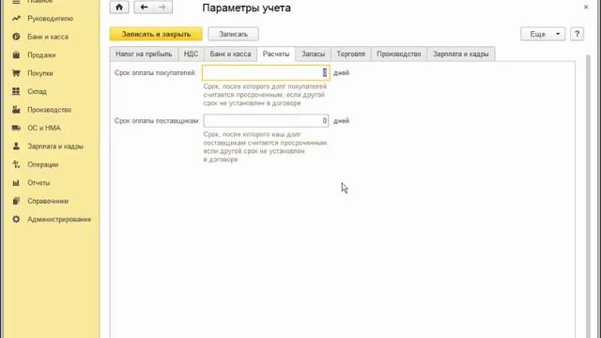The height and width of the screenshot is (338, 601).
Task: Switch to the Торговля tab
Action: click(350, 54)
